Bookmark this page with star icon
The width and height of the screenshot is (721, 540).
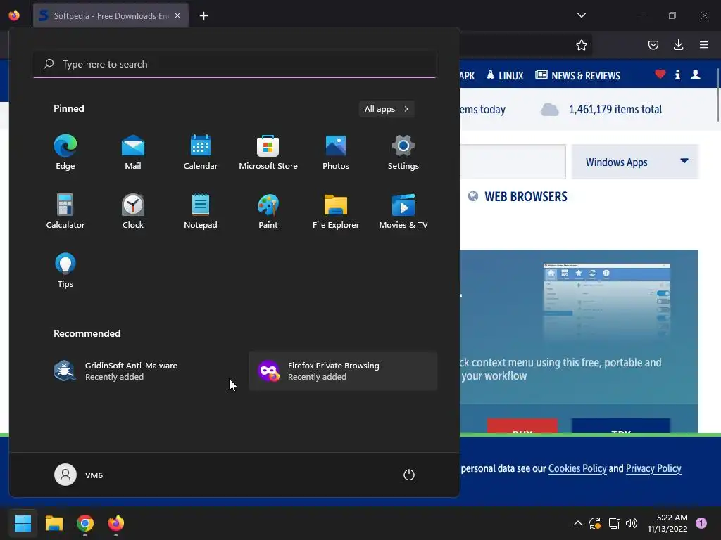point(581,45)
